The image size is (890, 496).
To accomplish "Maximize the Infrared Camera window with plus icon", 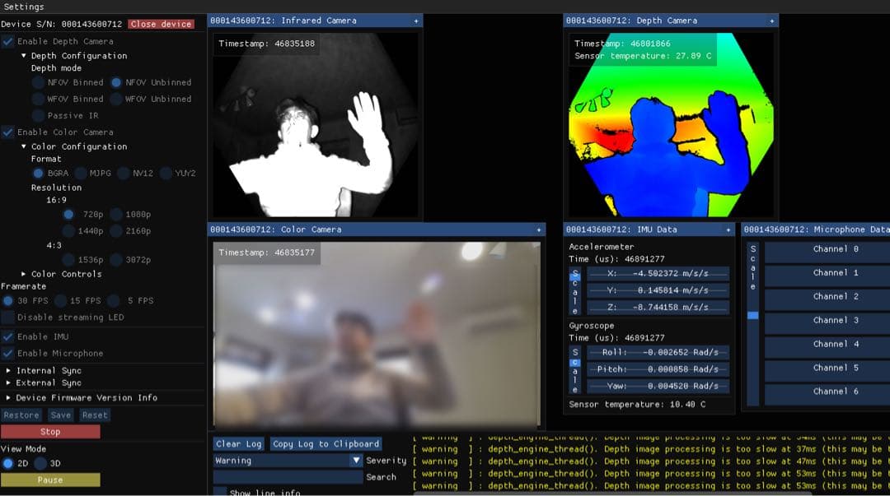I will (x=415, y=21).
